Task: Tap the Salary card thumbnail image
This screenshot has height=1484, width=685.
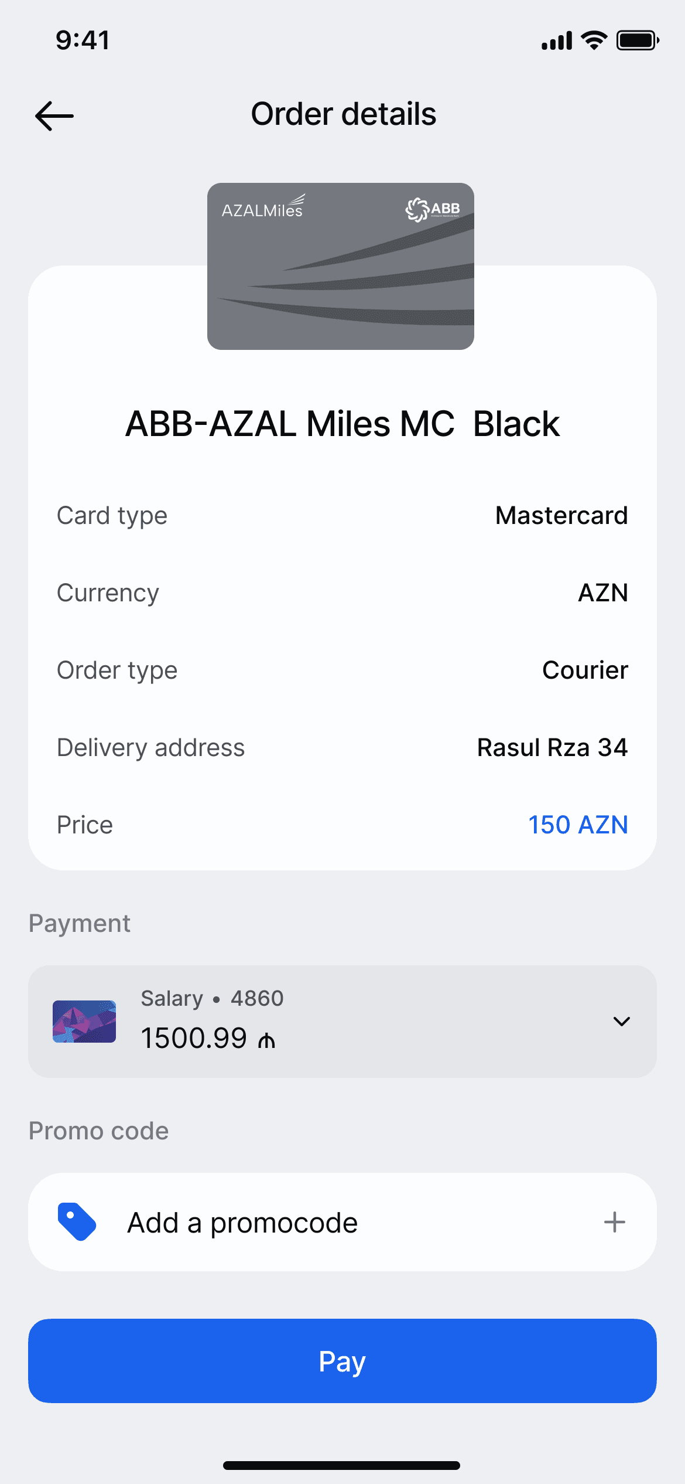Action: coord(84,1022)
